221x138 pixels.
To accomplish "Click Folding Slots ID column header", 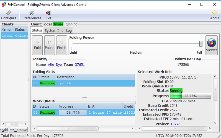I will [x=35, y=77].
